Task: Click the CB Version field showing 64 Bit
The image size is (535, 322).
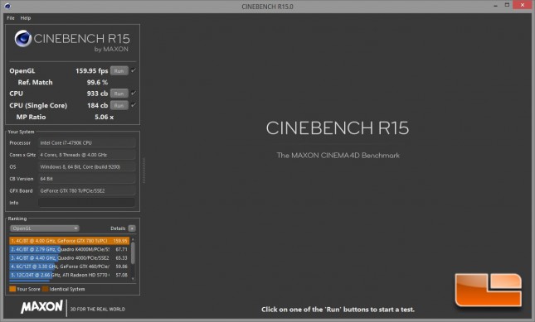Action: (x=86, y=179)
